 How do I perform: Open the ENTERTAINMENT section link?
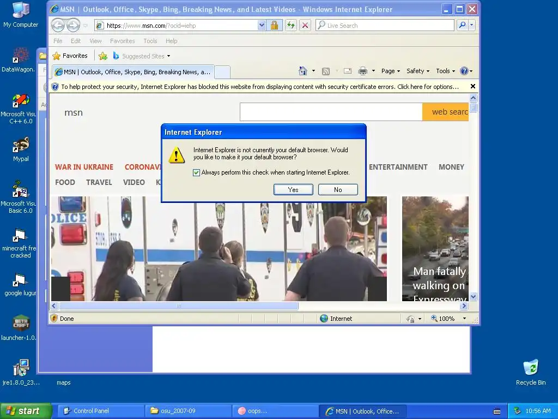398,167
